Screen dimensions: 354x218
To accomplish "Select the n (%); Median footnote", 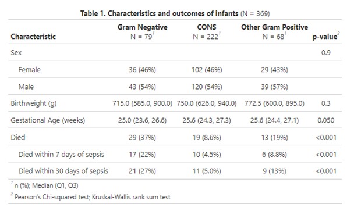I will pos(46,185).
